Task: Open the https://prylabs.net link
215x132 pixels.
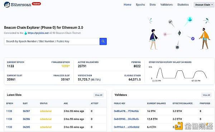Action: coord(38,33)
